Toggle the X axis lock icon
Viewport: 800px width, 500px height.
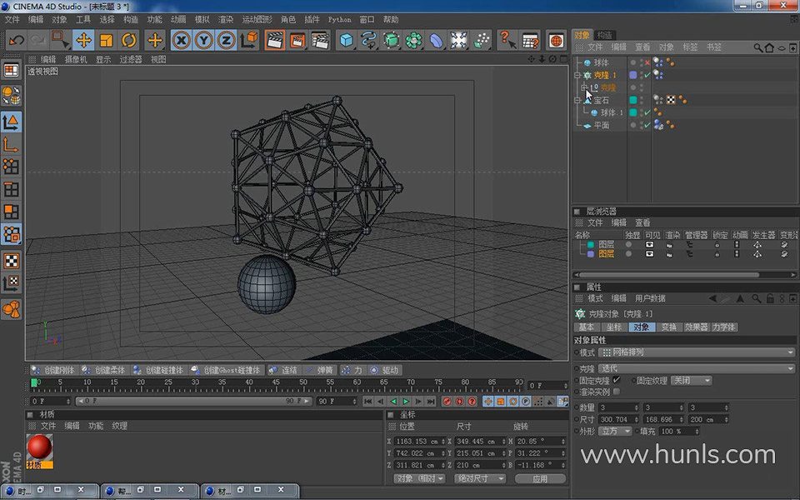pos(182,40)
